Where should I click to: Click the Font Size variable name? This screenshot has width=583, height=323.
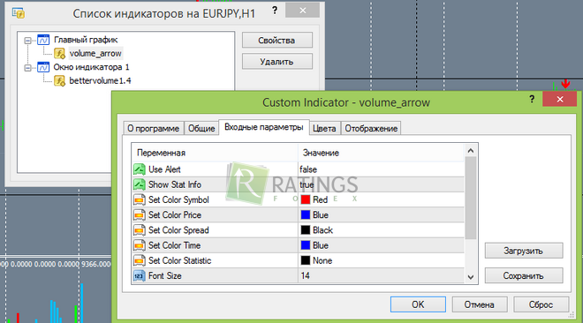click(x=164, y=276)
